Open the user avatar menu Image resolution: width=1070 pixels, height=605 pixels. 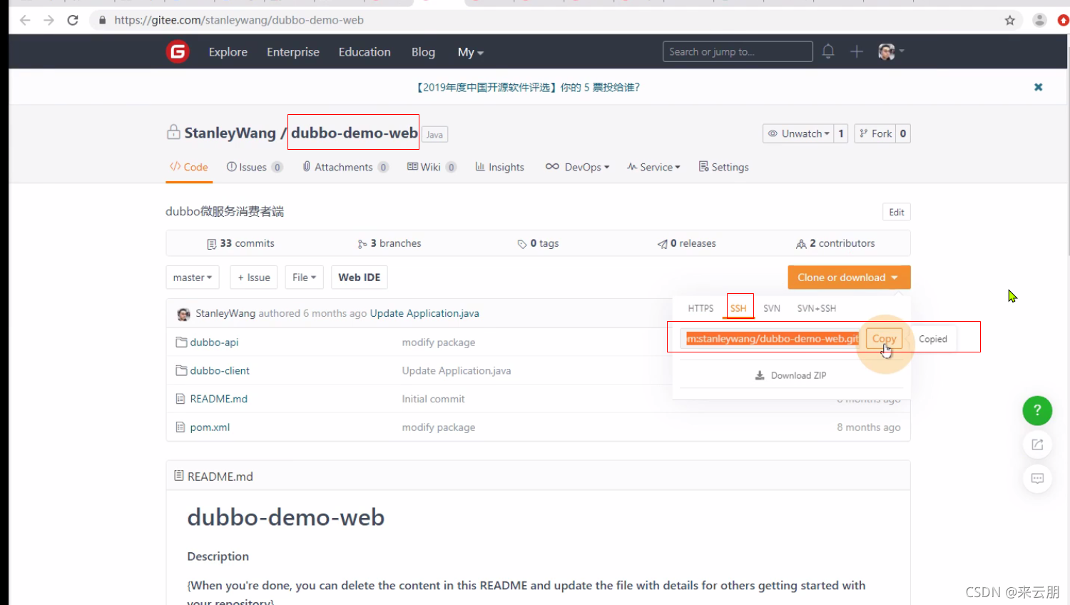pos(891,51)
